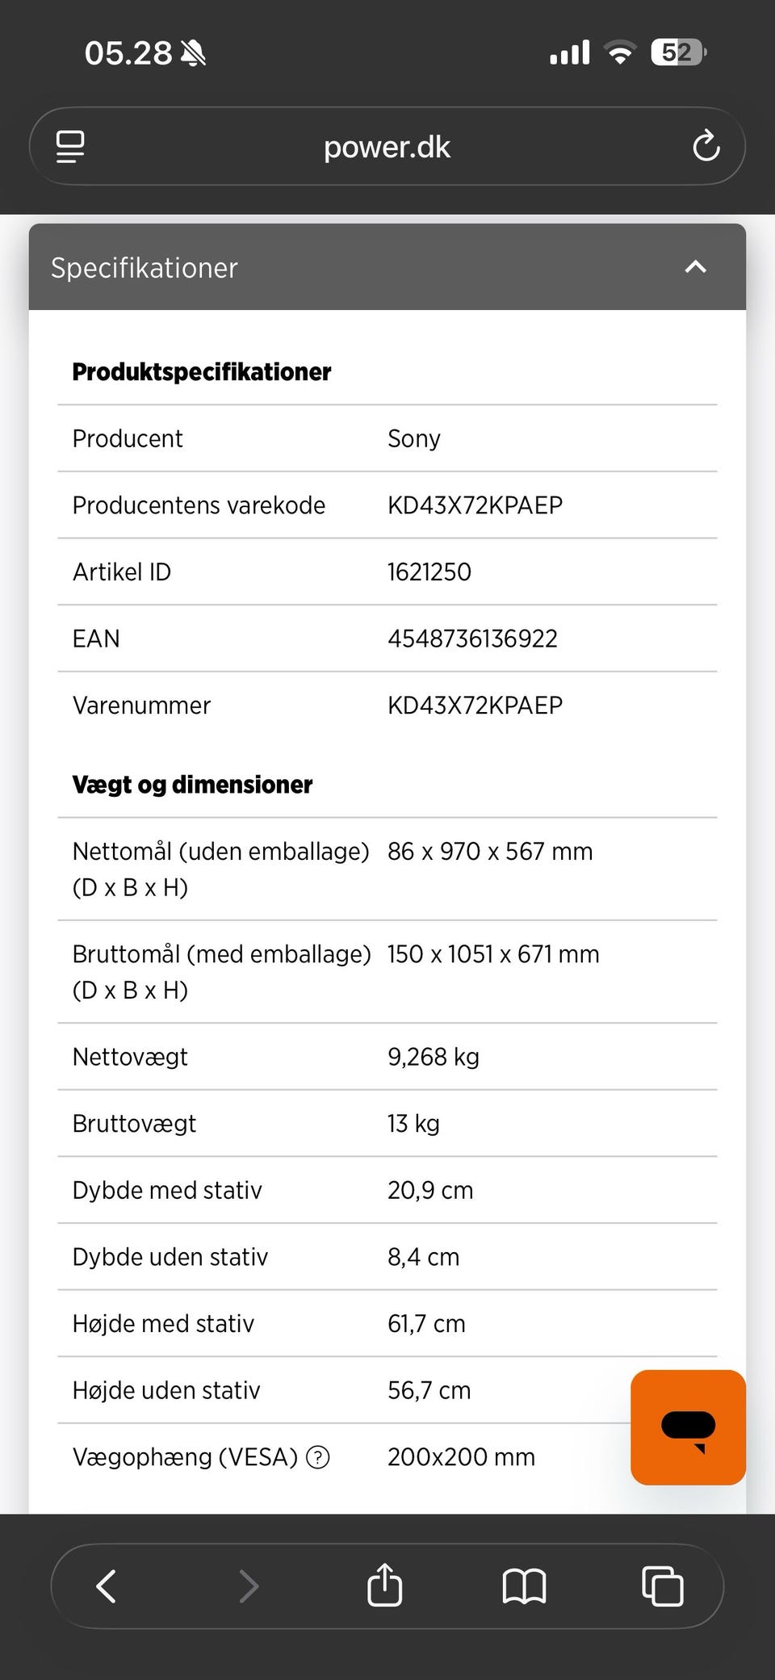Tap the power.dk address field
Viewport: 775px width, 1680px height.
coord(387,147)
